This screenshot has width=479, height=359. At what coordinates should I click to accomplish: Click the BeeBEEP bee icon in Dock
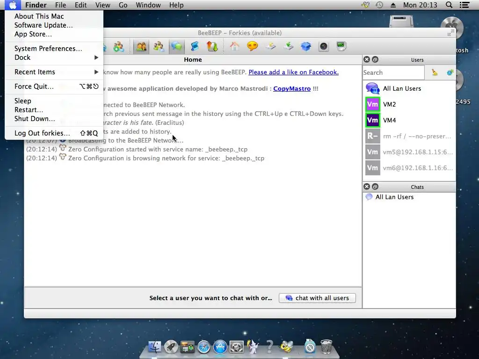(286, 347)
